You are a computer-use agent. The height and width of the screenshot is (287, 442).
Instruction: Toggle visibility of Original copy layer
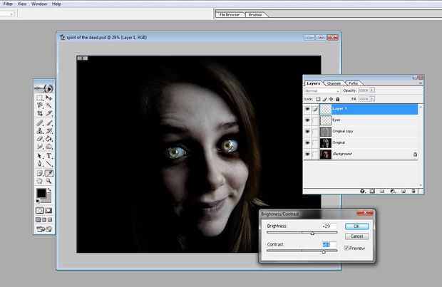coord(307,132)
